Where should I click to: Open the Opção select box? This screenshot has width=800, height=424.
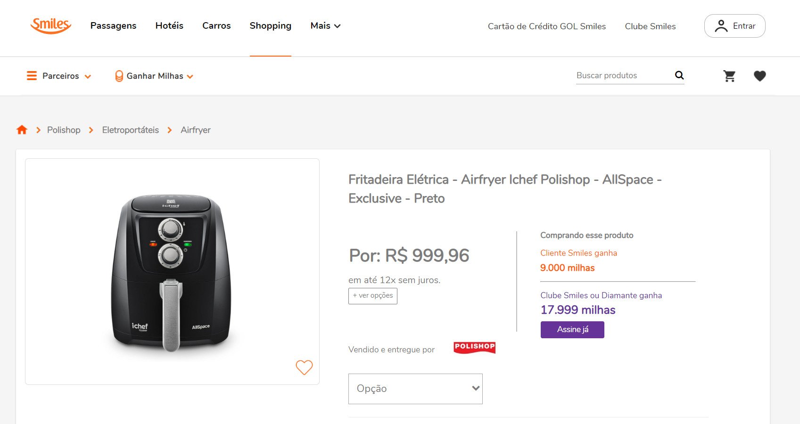click(x=415, y=389)
